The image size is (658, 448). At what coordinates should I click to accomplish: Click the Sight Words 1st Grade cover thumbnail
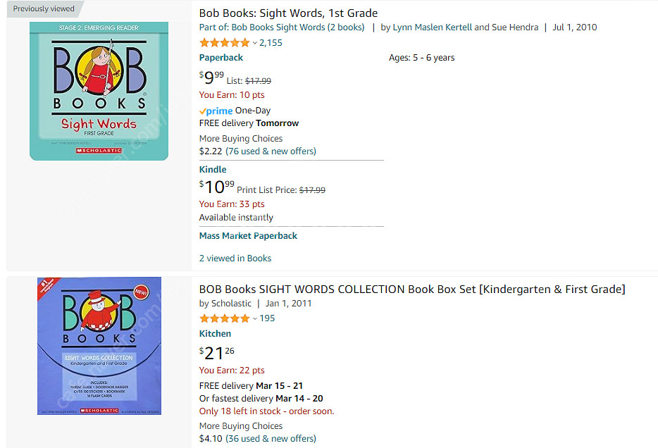99,92
